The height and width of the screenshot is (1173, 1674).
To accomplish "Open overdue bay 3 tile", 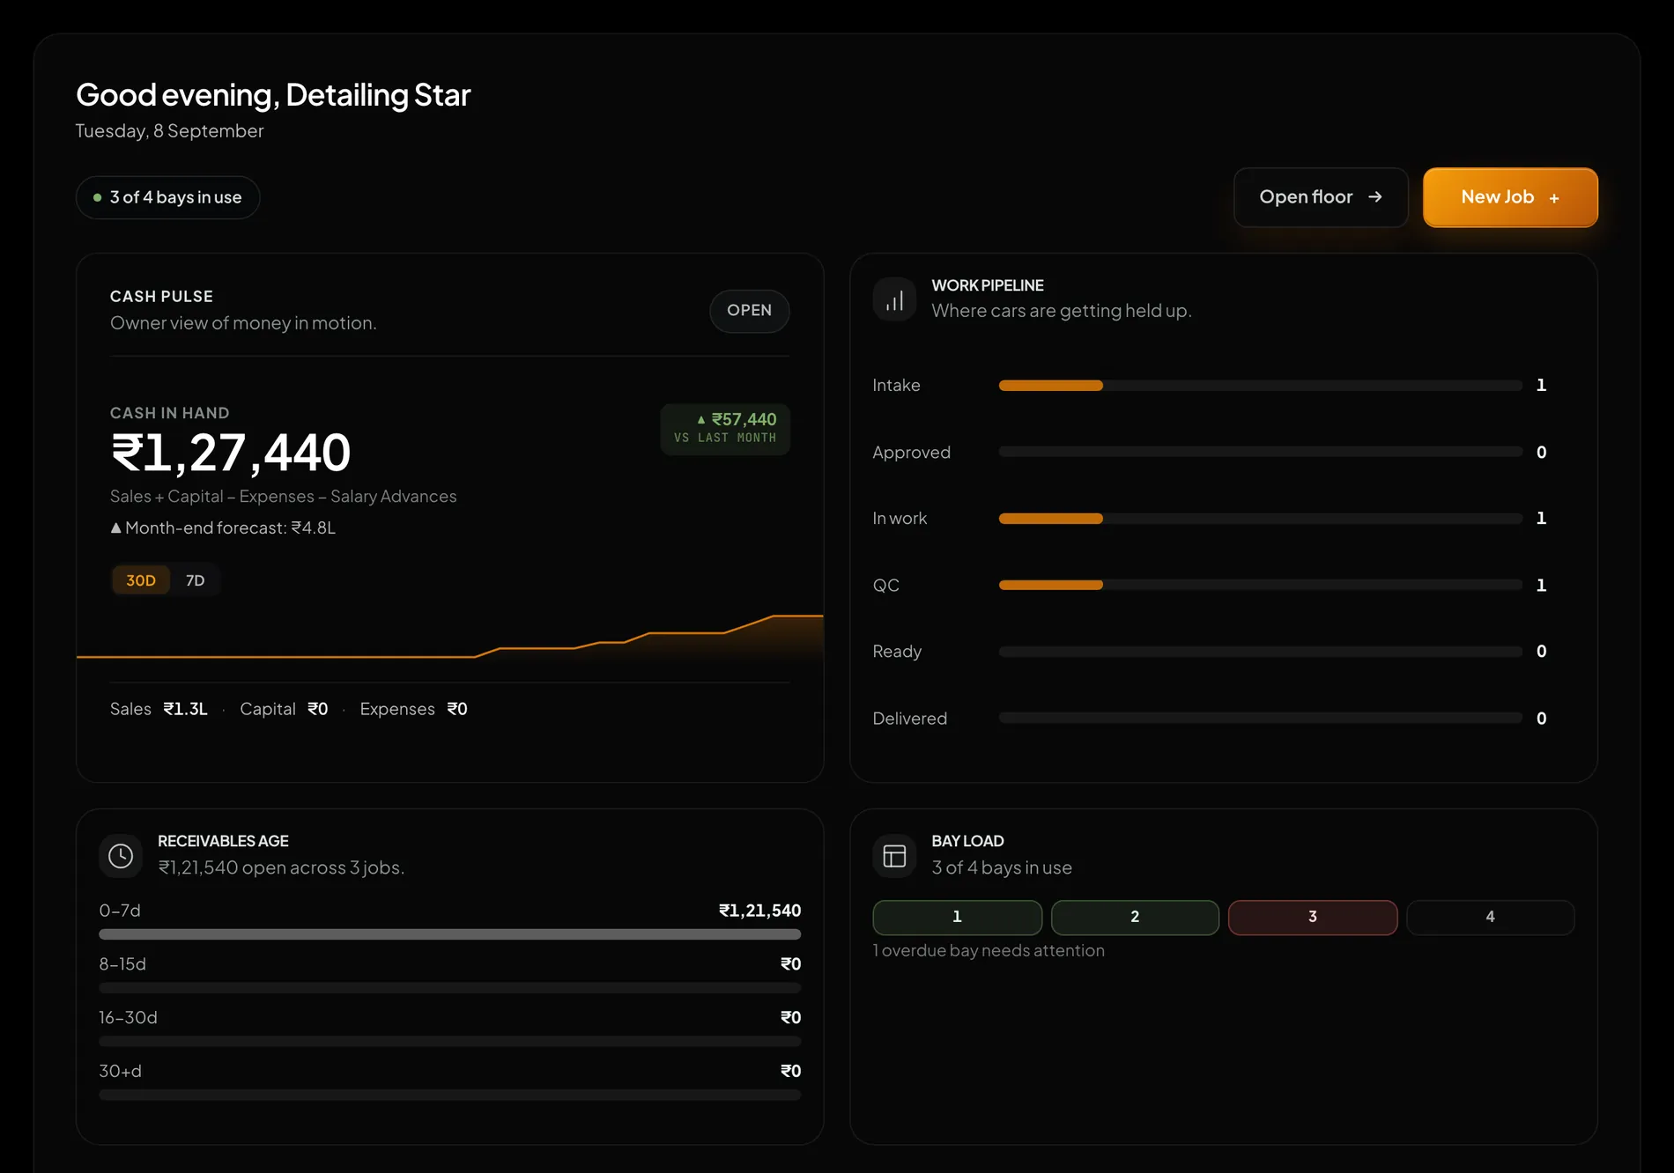I will click(1313, 917).
